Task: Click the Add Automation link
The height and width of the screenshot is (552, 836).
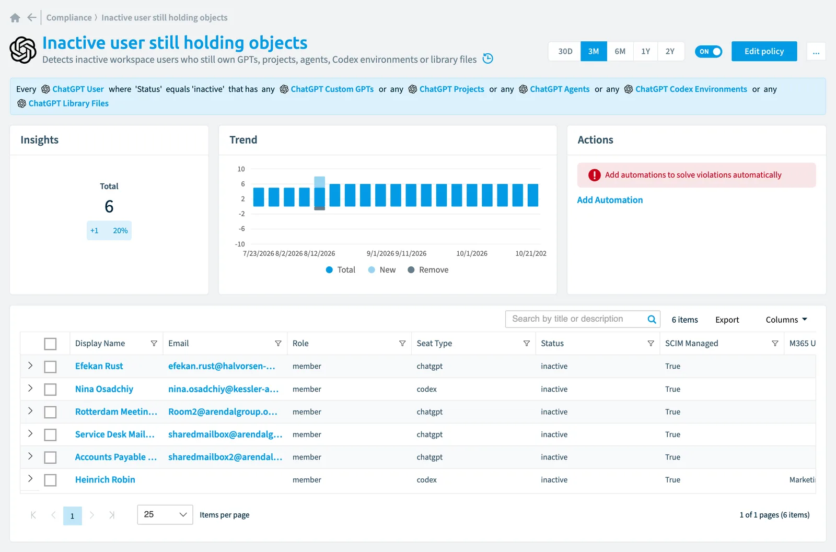Action: coord(610,200)
